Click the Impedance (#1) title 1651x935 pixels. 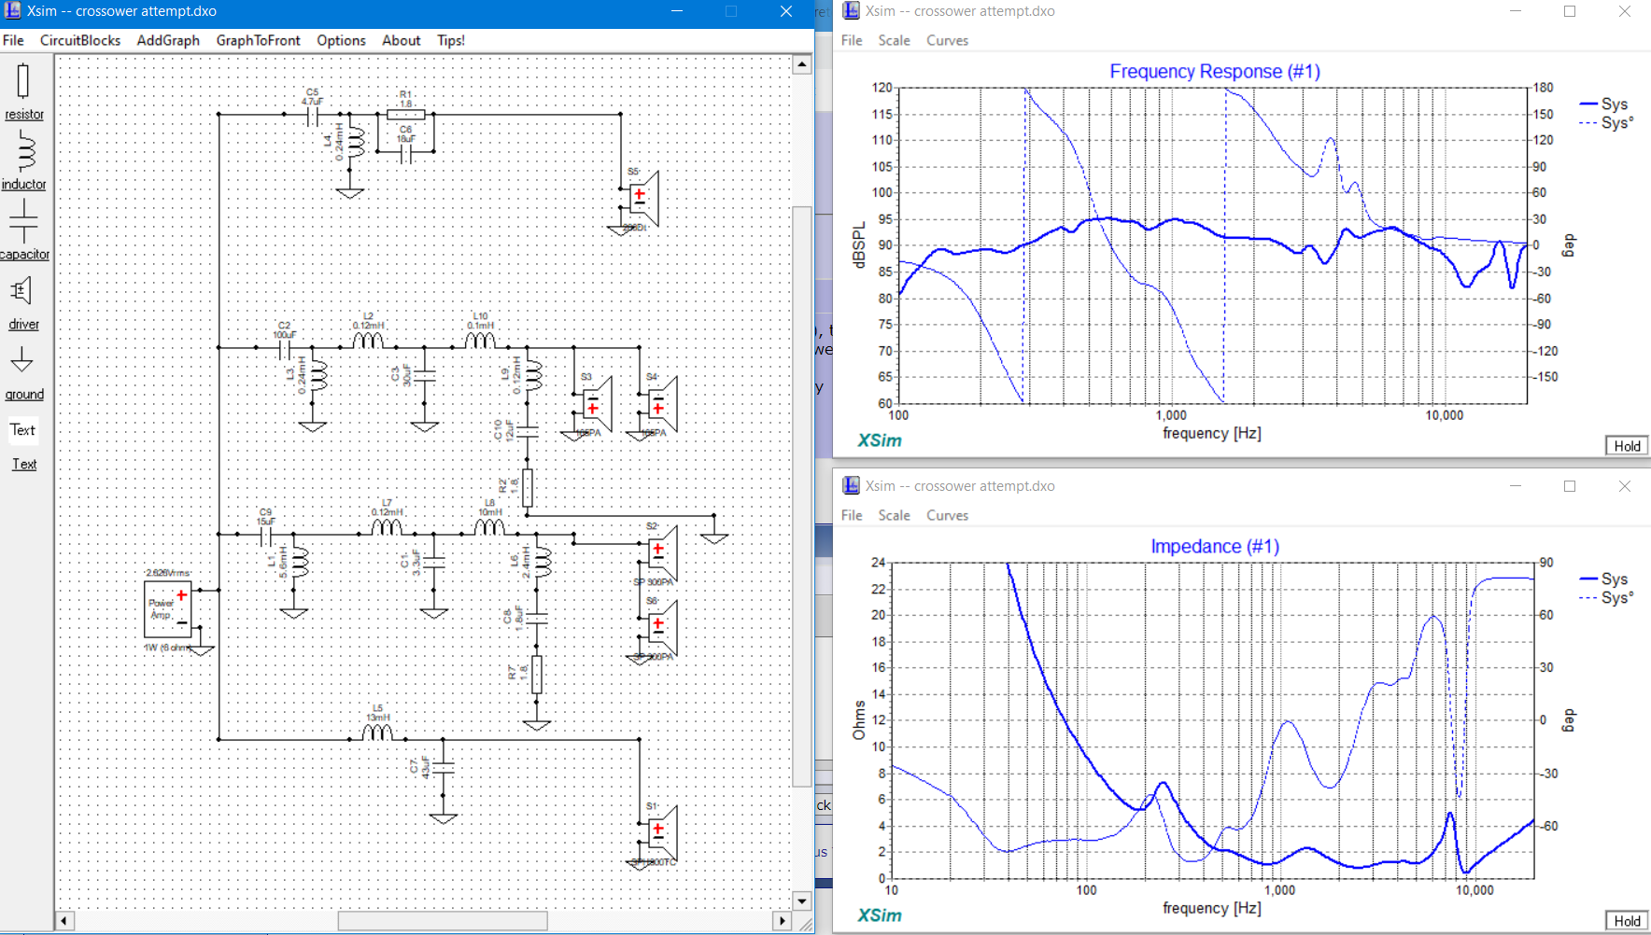[1214, 547]
